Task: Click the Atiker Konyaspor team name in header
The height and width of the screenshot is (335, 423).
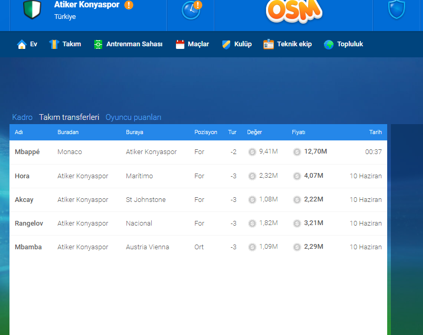Action: click(x=87, y=5)
